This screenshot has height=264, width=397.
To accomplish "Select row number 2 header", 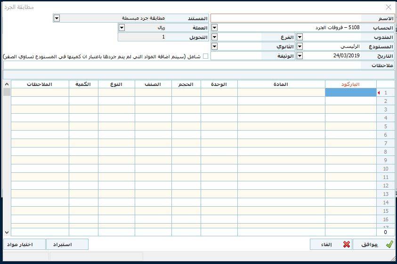I will pyautogui.click(x=385, y=101).
